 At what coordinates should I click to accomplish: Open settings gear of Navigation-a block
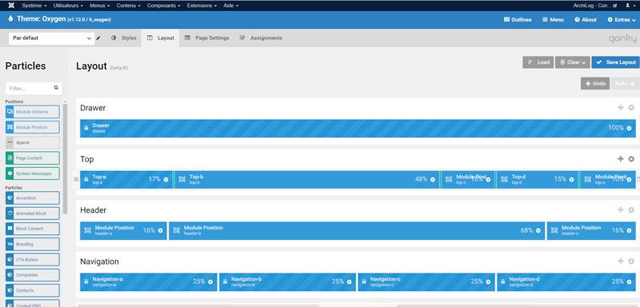(x=210, y=281)
